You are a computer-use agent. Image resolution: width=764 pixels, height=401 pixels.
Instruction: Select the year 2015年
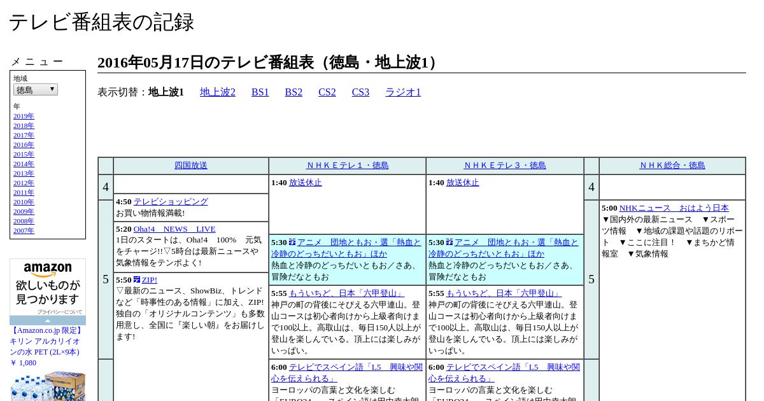[24, 155]
